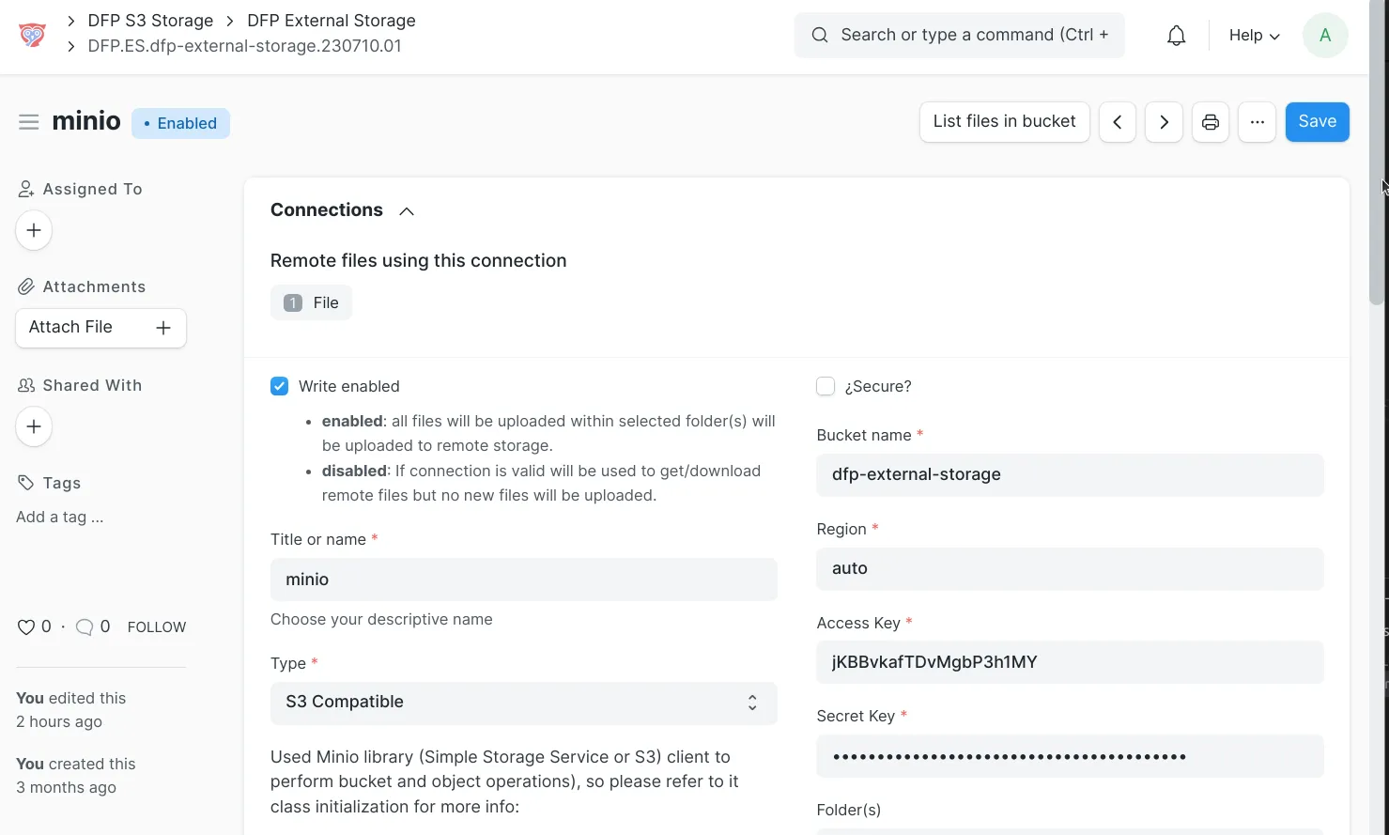Enable the ¿Secure? checkbox
Image resolution: width=1389 pixels, height=835 pixels.
826,386
